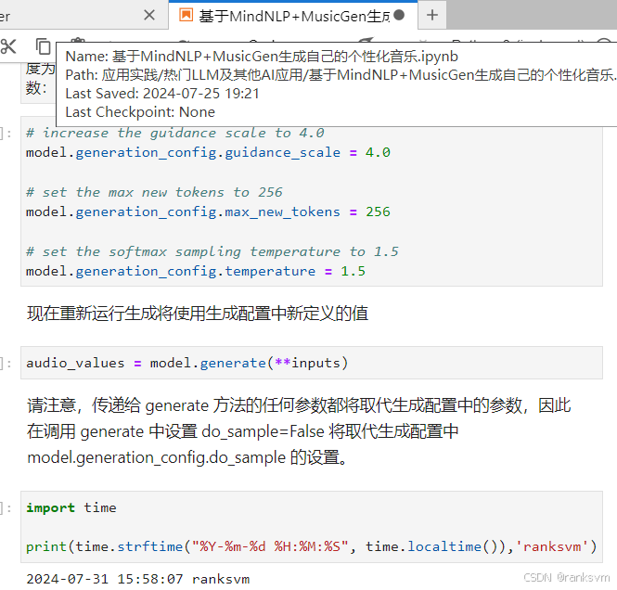This screenshot has width=617, height=590.
Task: Click the 'Last Checkpoint: None' tooltip line
Action: (x=140, y=112)
